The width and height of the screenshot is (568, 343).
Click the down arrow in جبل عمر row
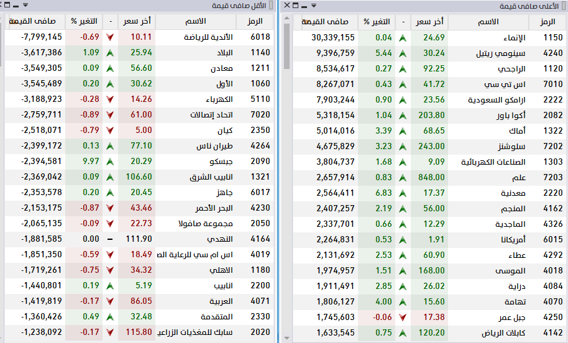tap(403, 318)
